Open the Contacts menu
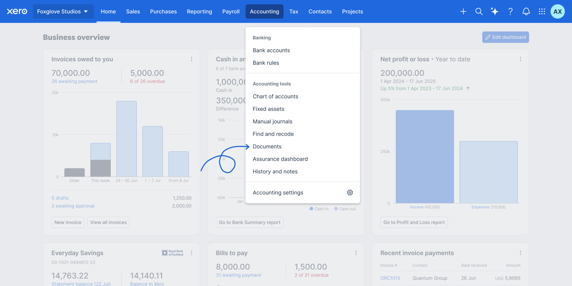572x286 pixels. 320,11
